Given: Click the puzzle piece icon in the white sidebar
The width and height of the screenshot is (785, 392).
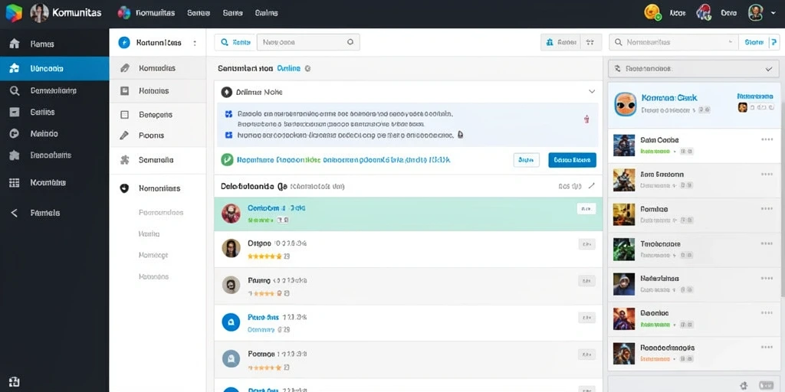Looking at the screenshot, I should pyautogui.click(x=125, y=160).
